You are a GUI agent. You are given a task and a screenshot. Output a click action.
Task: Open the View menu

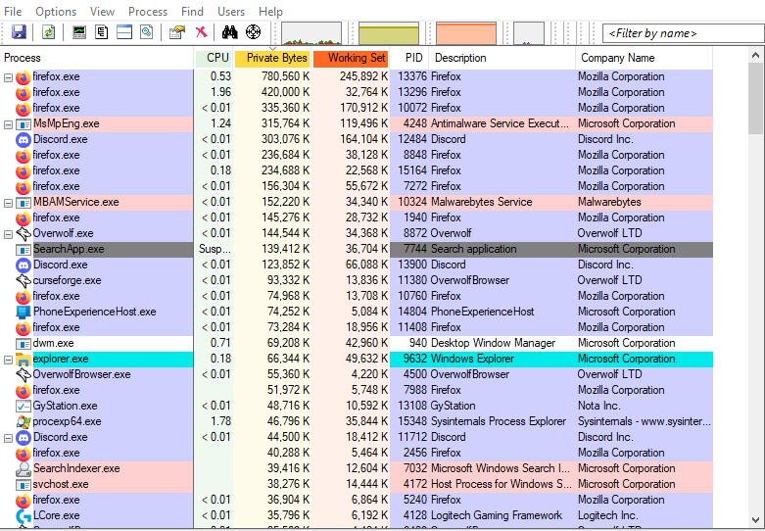coord(103,11)
